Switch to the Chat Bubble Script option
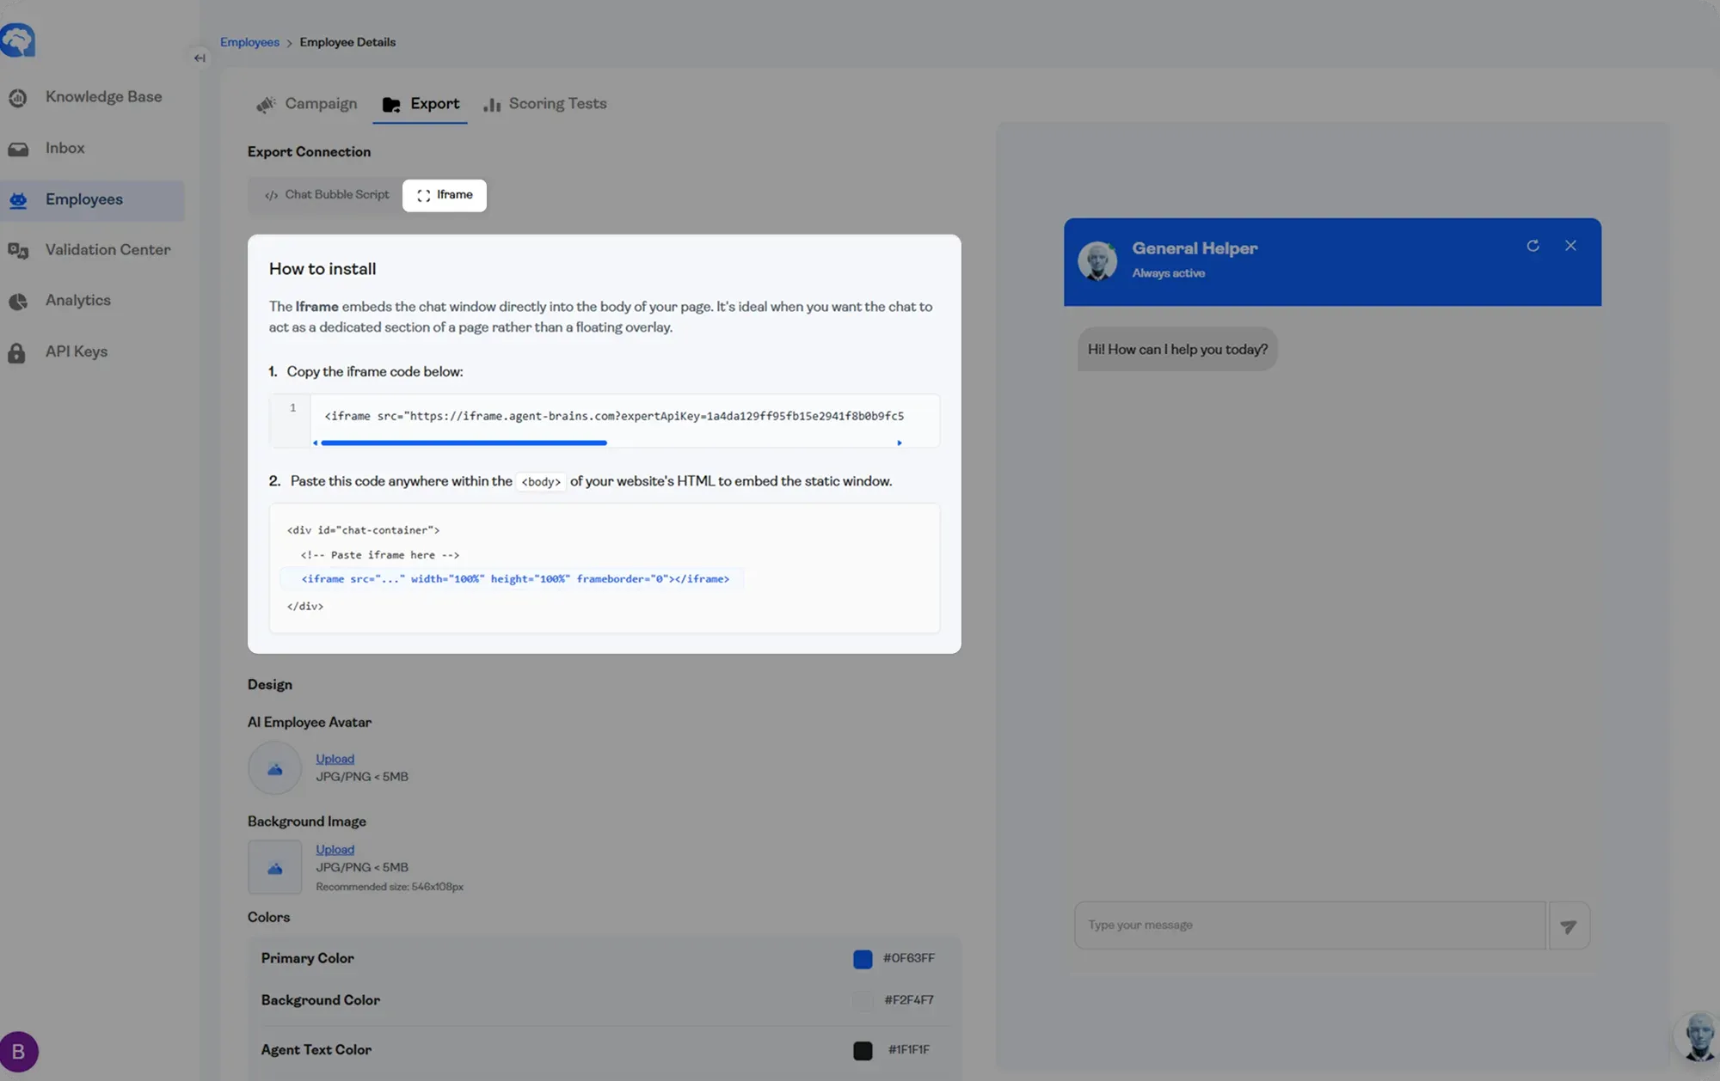 point(327,195)
